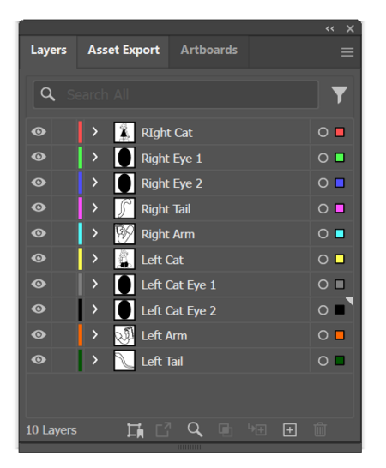The image size is (386, 468).
Task: Expand the Right Arm layer contents
Action: [x=94, y=233]
